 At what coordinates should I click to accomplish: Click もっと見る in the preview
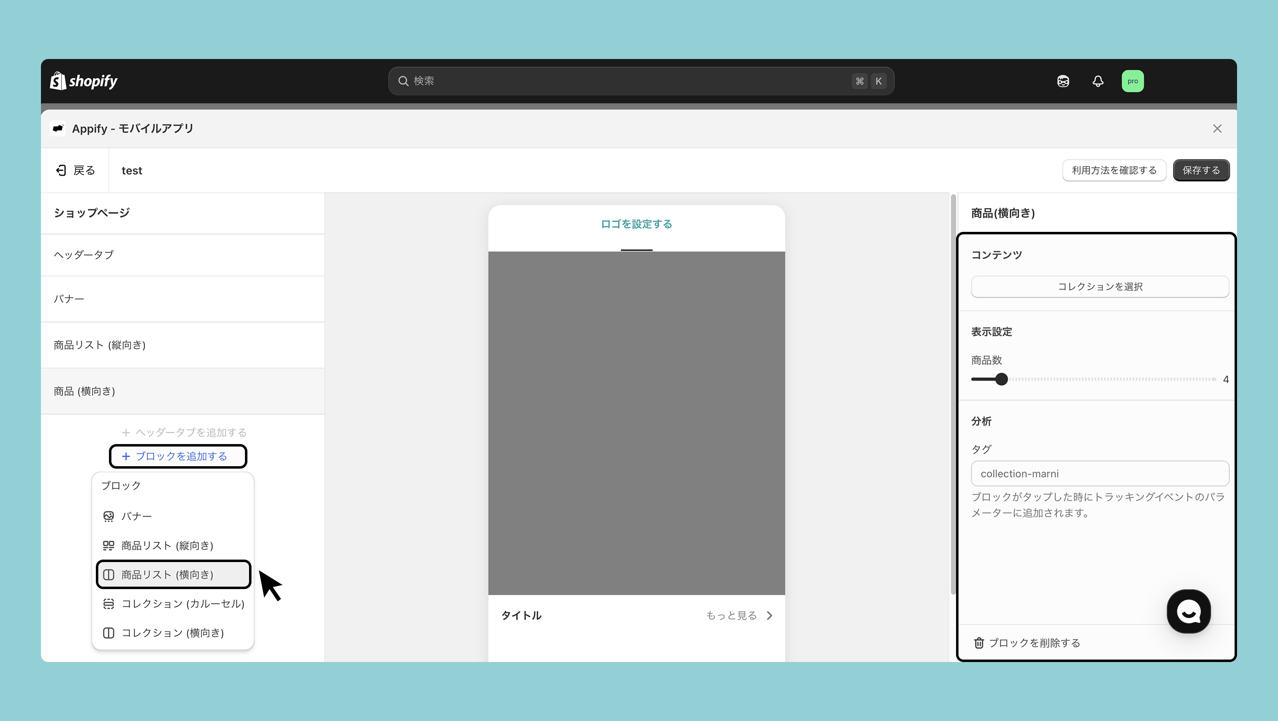(x=731, y=615)
